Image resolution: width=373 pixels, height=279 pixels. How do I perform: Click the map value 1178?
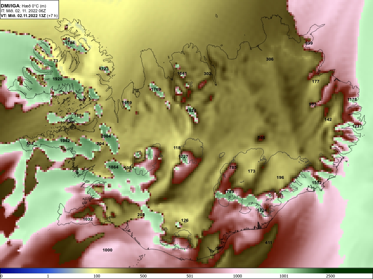pos(352,99)
